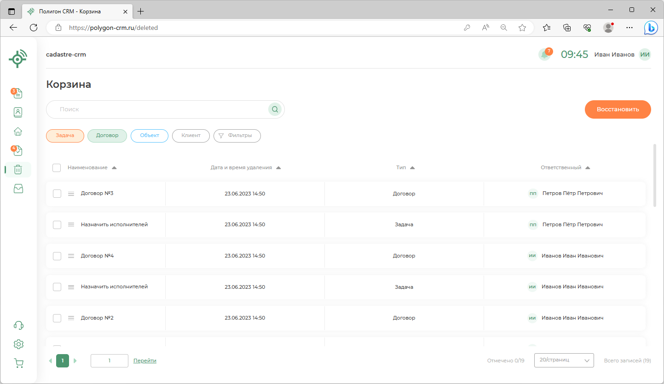This screenshot has height=384, width=664.
Task: Open tasks sidebar icon with badge 4
Action: [x=17, y=150]
